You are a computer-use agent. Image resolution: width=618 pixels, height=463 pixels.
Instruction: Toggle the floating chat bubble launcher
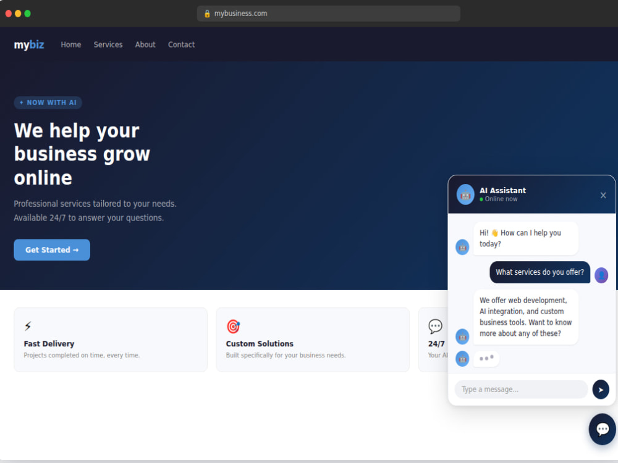coord(602,429)
